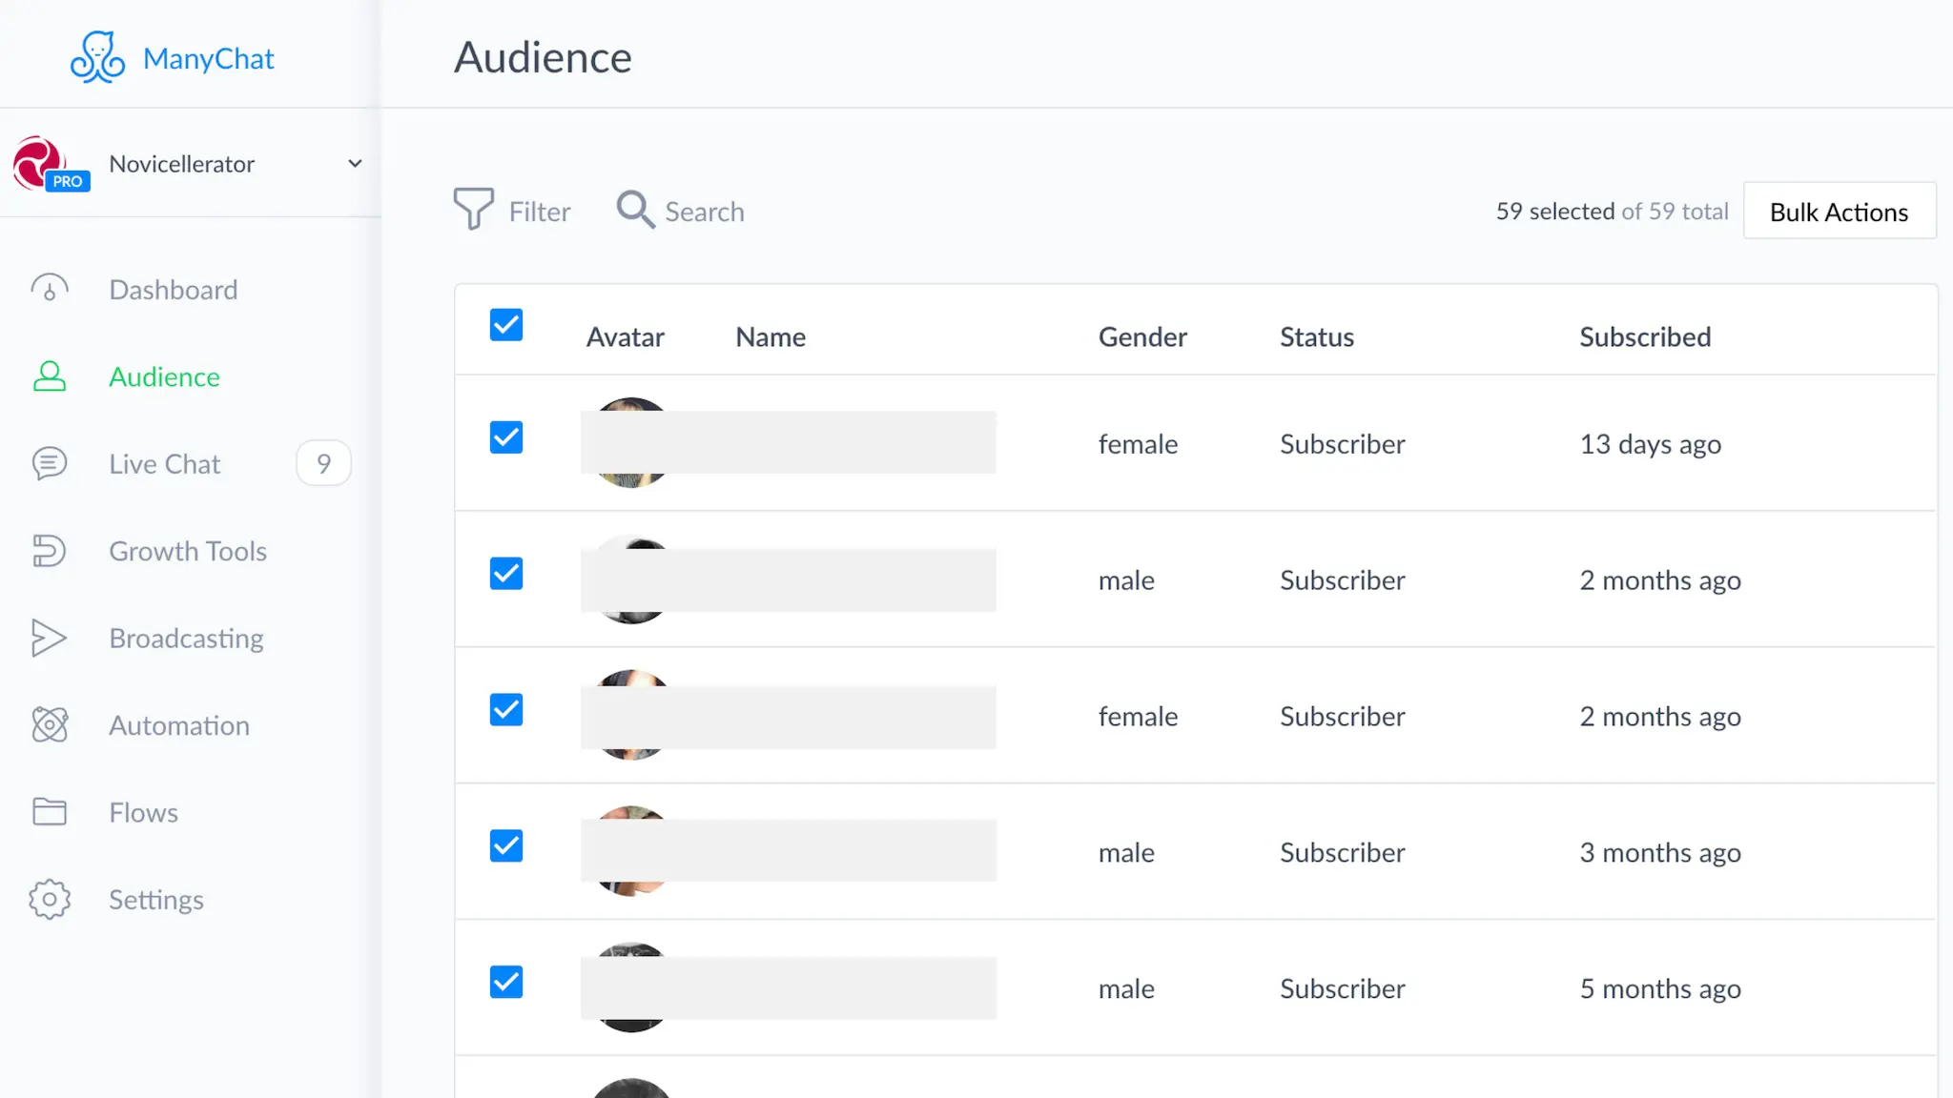The width and height of the screenshot is (1953, 1098).
Task: Click the Subscribed column header
Action: click(x=1645, y=337)
